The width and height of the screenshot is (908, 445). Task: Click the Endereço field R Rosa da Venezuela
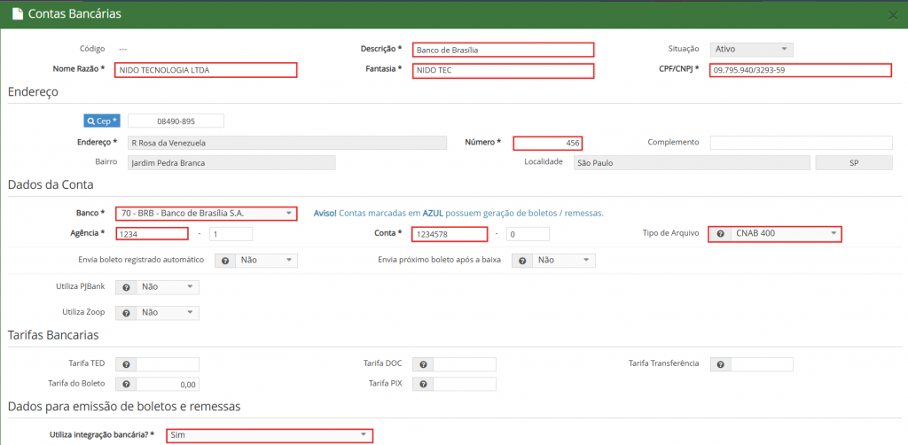click(287, 143)
